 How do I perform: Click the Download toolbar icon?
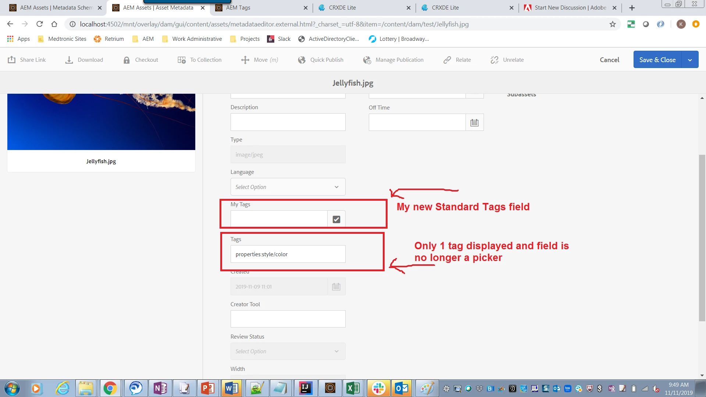point(69,60)
